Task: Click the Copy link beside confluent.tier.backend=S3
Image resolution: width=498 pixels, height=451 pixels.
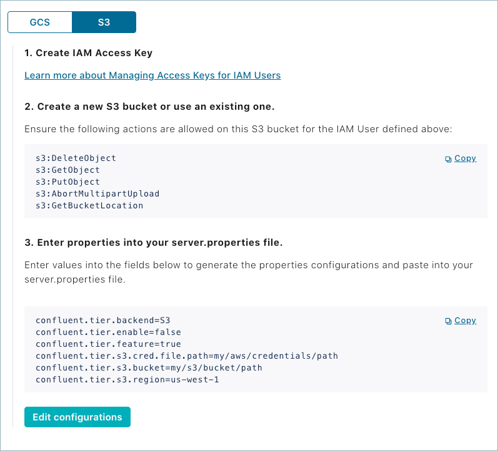Action: pos(465,321)
